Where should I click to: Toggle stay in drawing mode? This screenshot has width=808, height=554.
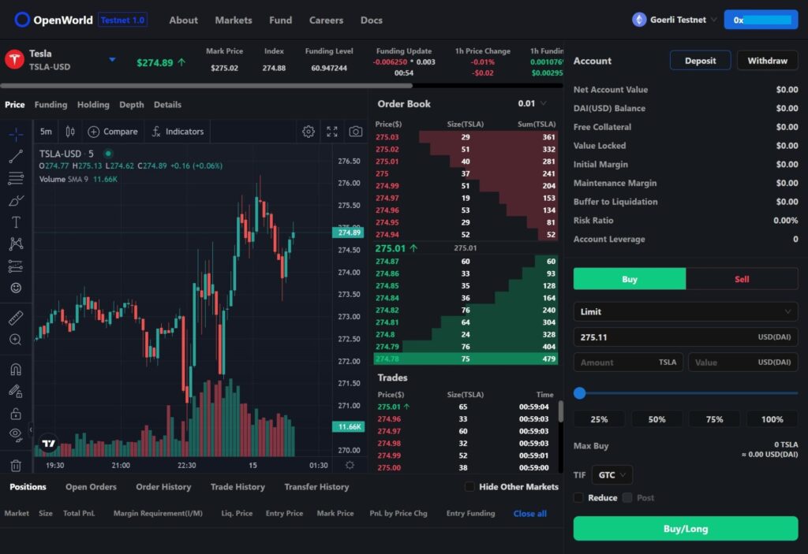[x=16, y=392]
